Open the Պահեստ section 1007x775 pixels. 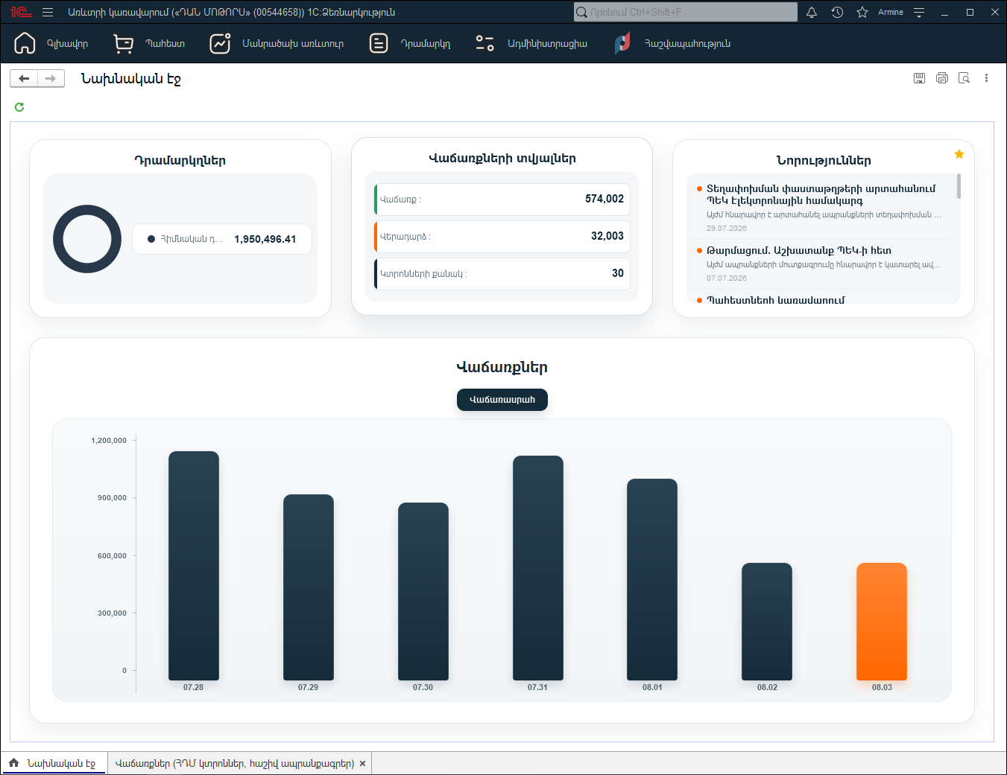coord(149,43)
